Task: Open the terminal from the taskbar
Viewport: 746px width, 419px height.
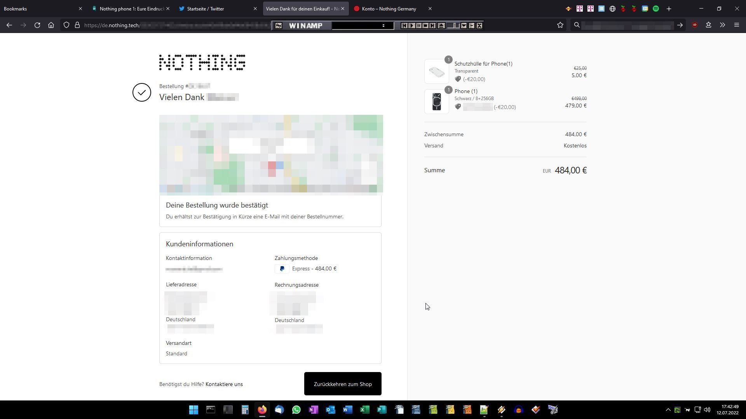Action: click(x=211, y=410)
